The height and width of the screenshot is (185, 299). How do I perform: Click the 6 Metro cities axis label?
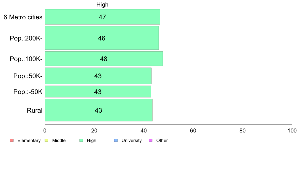point(23,17)
